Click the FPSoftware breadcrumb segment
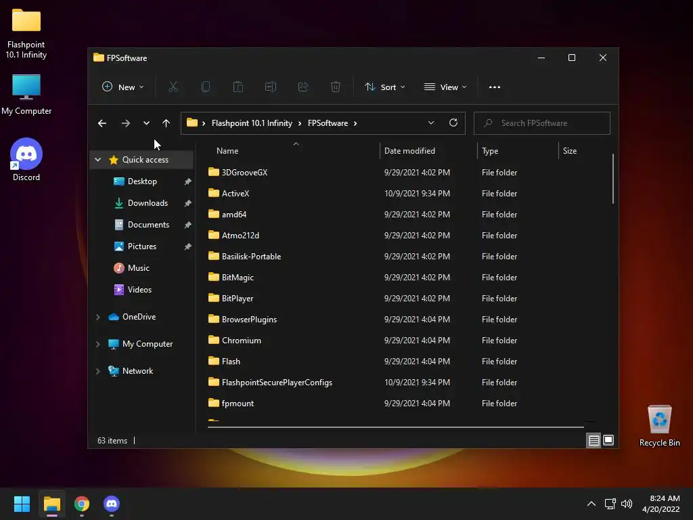 tap(328, 123)
